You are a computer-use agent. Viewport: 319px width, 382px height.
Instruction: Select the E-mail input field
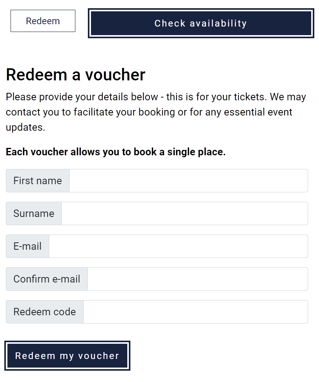[x=178, y=246]
